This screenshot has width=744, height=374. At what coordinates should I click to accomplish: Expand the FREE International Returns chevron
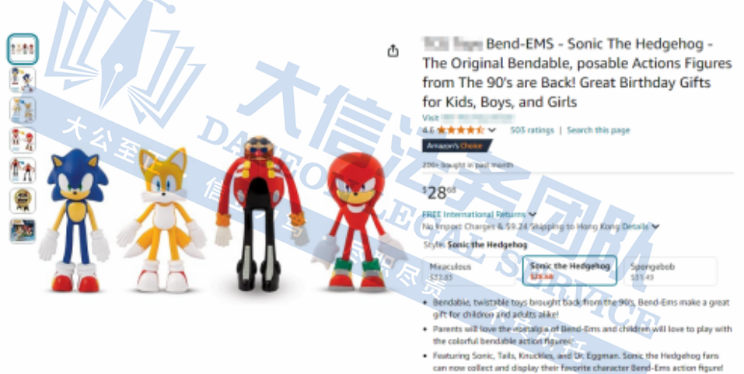point(533,215)
